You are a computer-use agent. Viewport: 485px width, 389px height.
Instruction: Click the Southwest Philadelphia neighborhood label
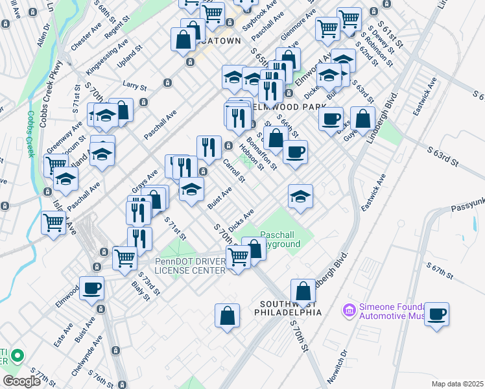coord(288,309)
